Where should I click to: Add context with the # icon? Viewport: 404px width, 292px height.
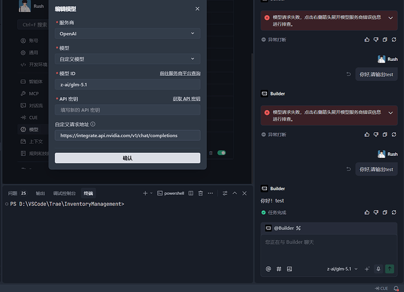[x=279, y=269]
